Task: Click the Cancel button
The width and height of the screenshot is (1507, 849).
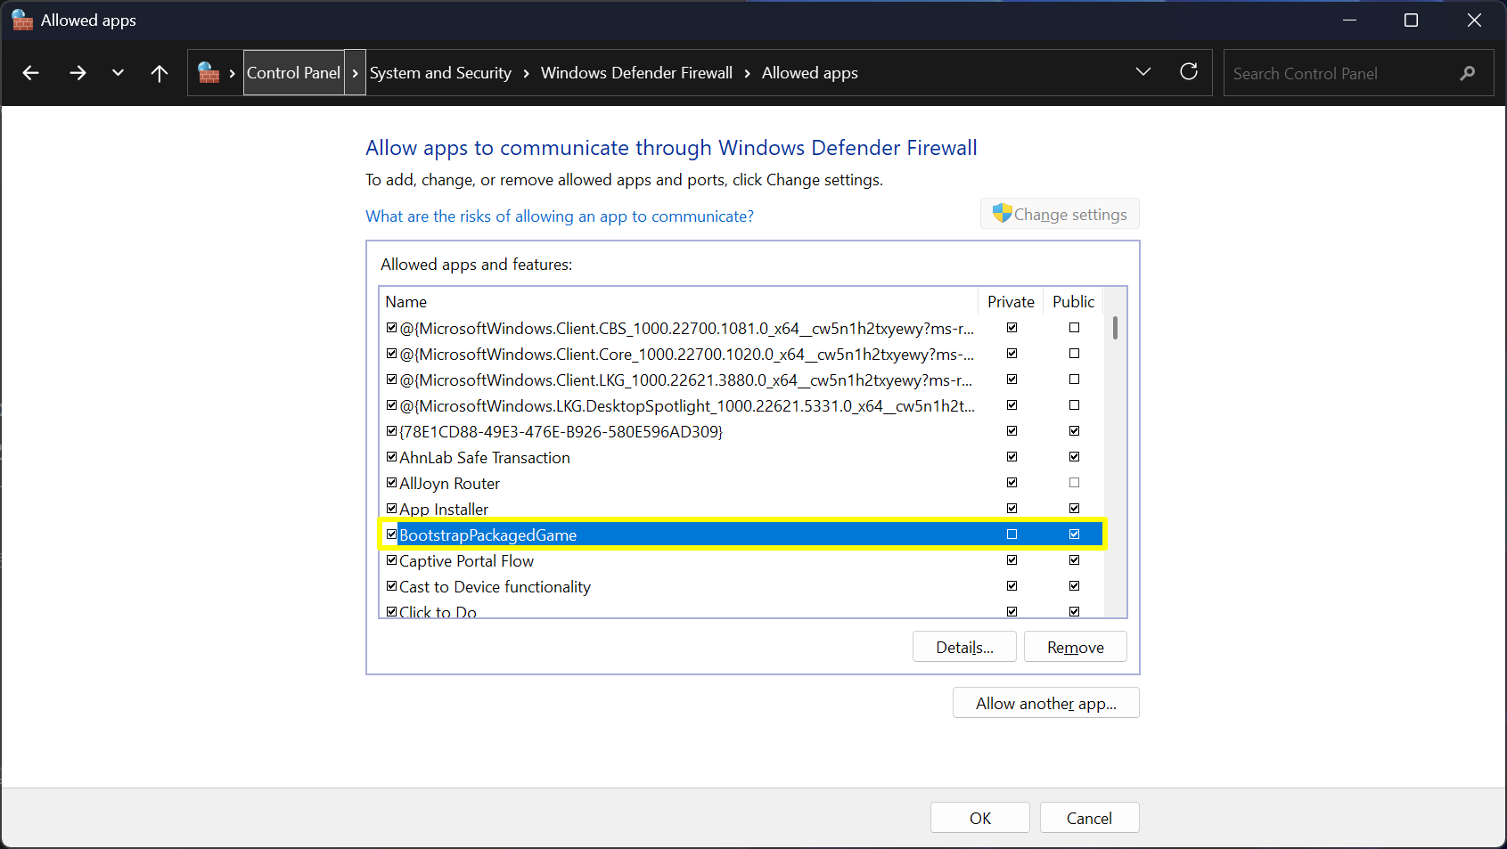Action: (x=1089, y=818)
